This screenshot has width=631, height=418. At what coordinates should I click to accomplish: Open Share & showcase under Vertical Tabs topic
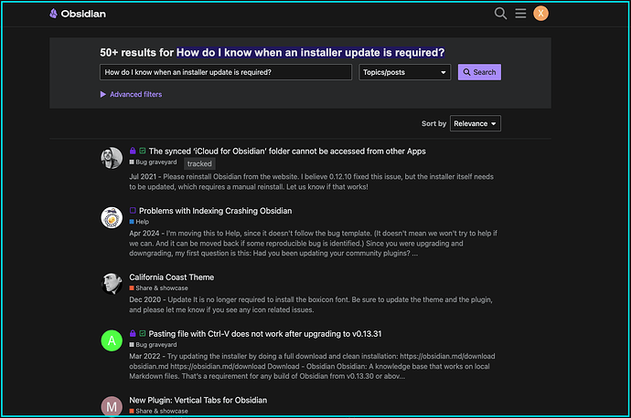tap(158, 412)
